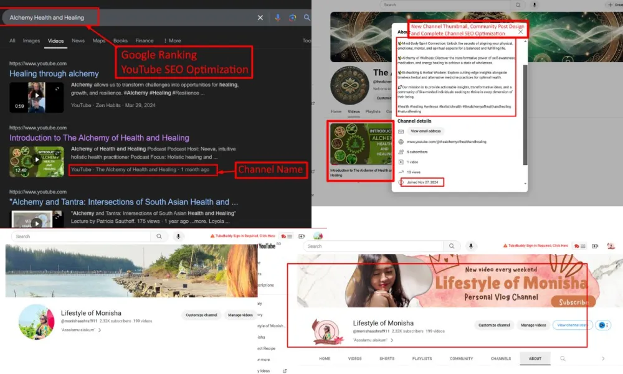Screen dimensions: 623x374
Task: Play the 0:59 Zen Habits video thumbnail
Action: point(37,97)
